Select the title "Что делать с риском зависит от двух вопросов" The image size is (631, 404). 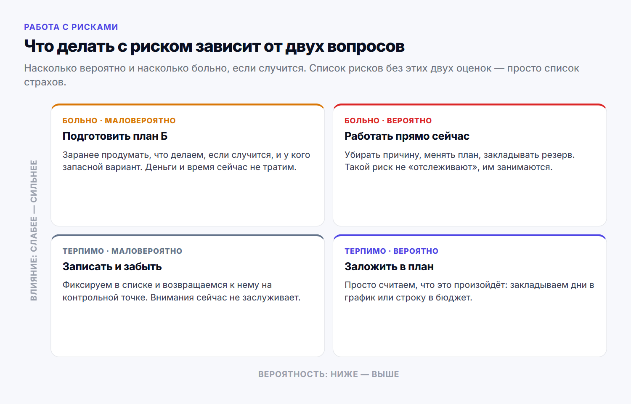point(214,46)
